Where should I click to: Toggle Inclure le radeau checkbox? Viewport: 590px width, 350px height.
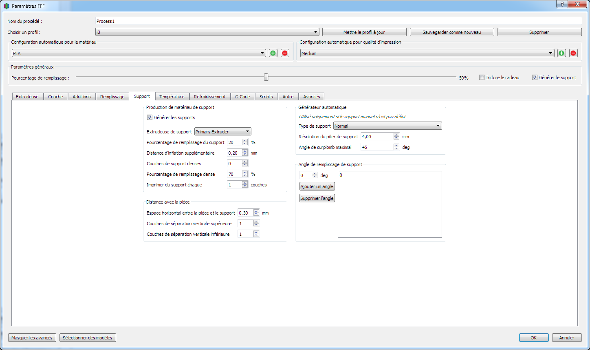click(482, 78)
